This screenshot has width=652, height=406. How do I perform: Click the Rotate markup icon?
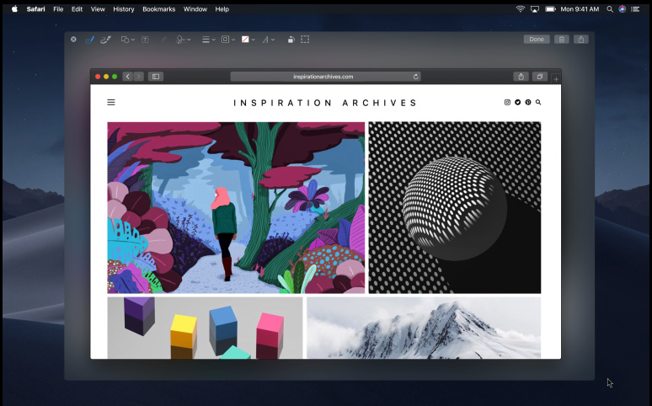click(291, 40)
